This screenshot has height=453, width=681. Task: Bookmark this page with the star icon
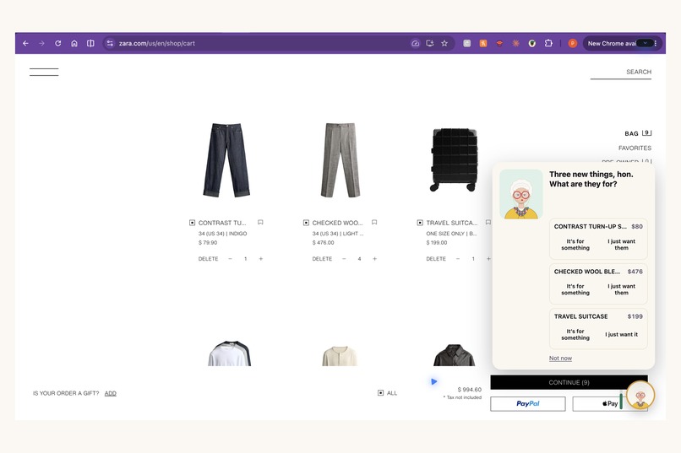444,43
